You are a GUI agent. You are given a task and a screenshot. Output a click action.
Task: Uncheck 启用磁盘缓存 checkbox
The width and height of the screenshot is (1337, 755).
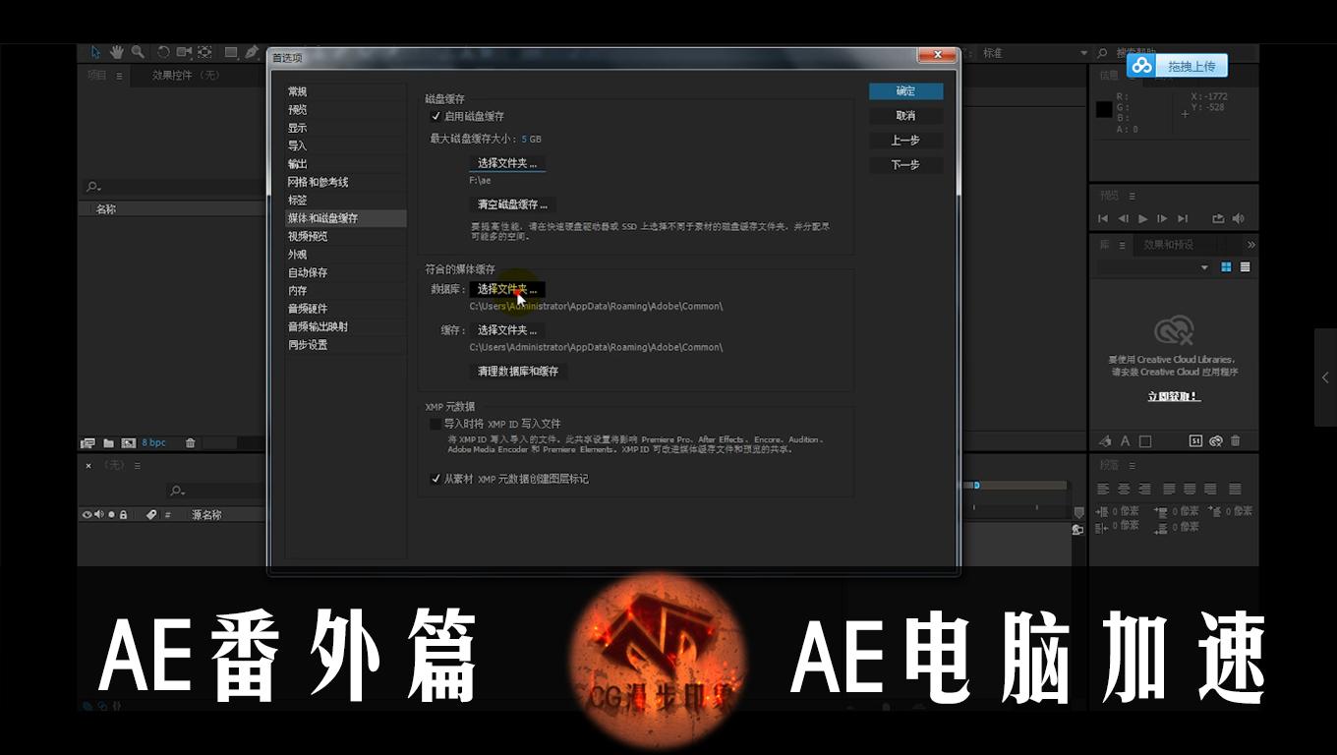(436, 116)
